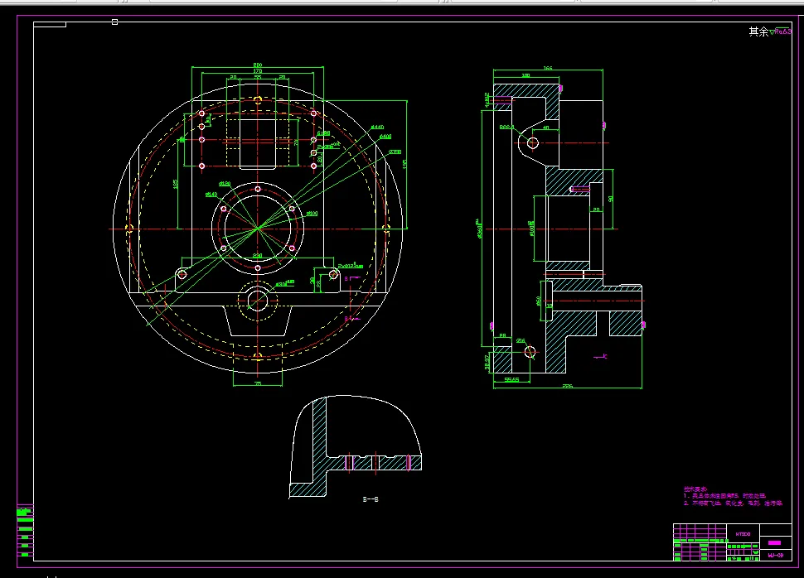Image resolution: width=804 pixels, height=578 pixels.
Task: Click the 55.65 dimension under the side view
Action: [x=511, y=380]
